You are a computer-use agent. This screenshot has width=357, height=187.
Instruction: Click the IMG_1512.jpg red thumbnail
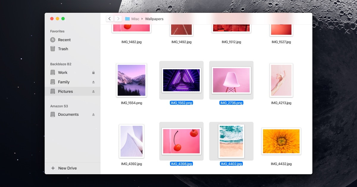pyautogui.click(x=231, y=28)
